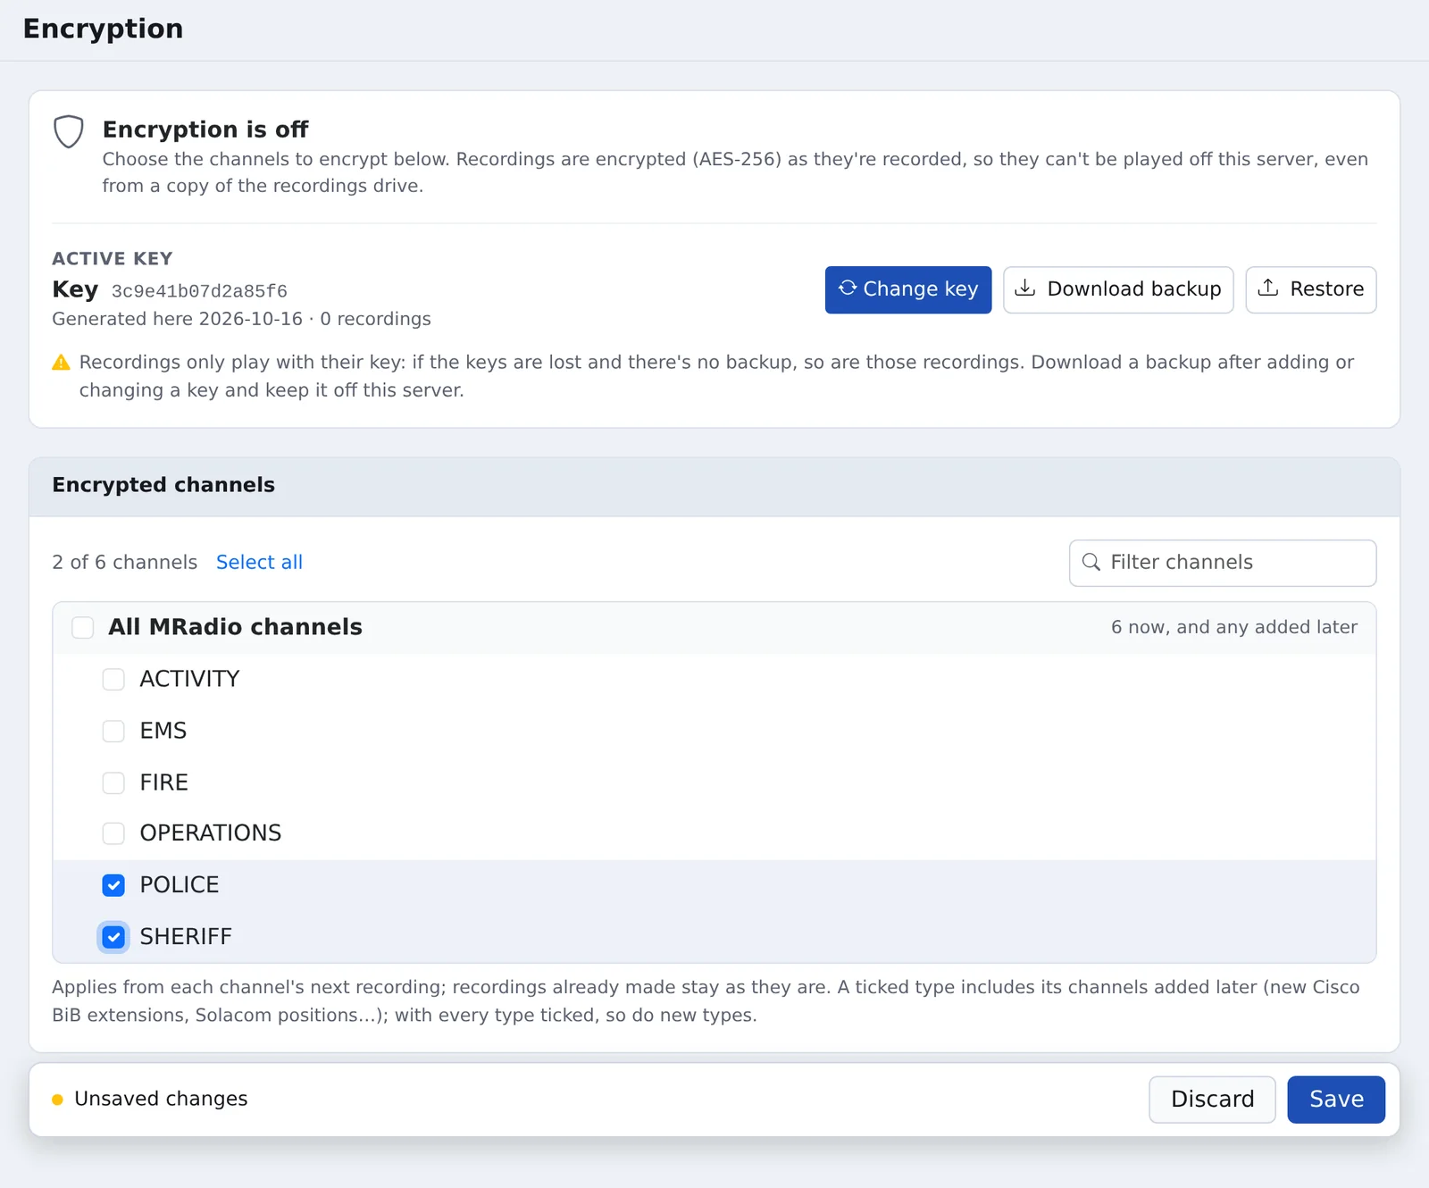The height and width of the screenshot is (1188, 1429).
Task: Tick the All MRadio channels checkbox
Action: click(83, 627)
